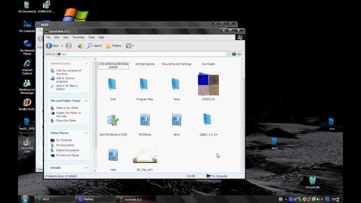The width and height of the screenshot is (361, 203).
Task: Open the Edit menu
Action: tap(56, 37)
